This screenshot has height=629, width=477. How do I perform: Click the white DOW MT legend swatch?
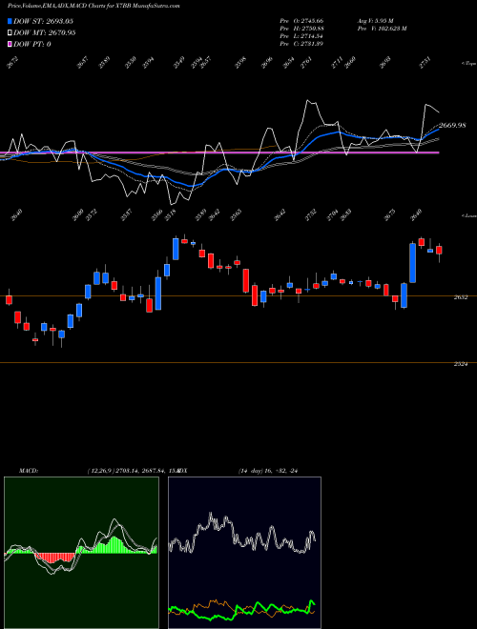coord(10,32)
